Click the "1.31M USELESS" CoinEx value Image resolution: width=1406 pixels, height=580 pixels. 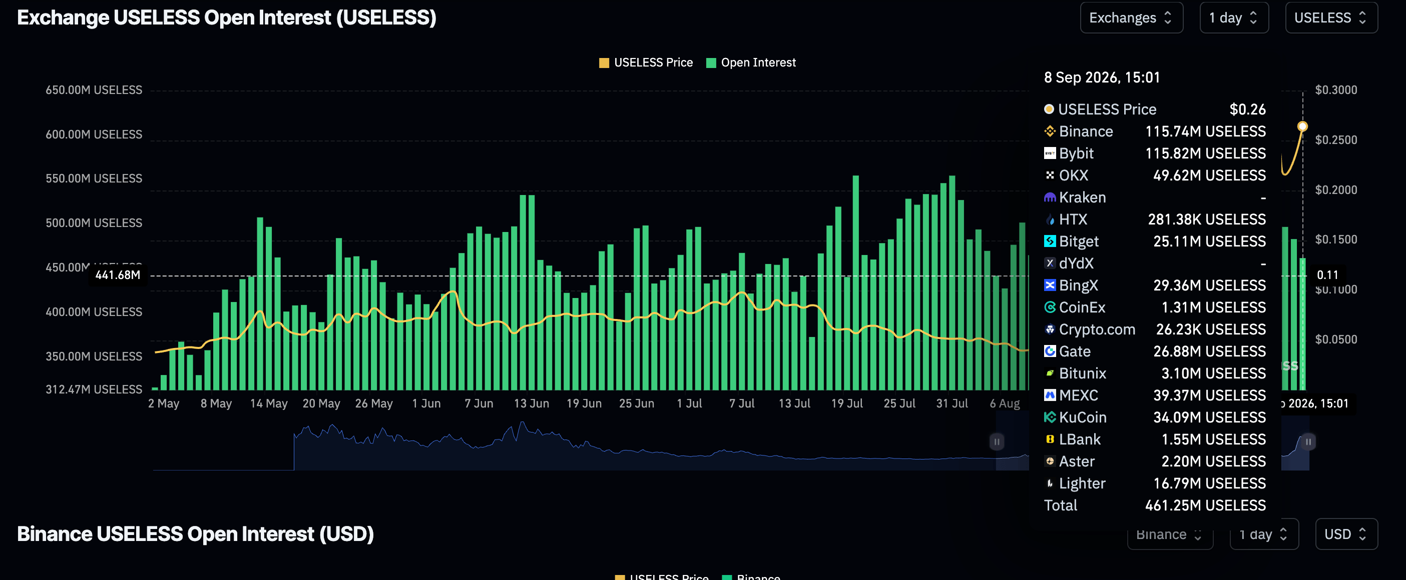[1213, 307]
